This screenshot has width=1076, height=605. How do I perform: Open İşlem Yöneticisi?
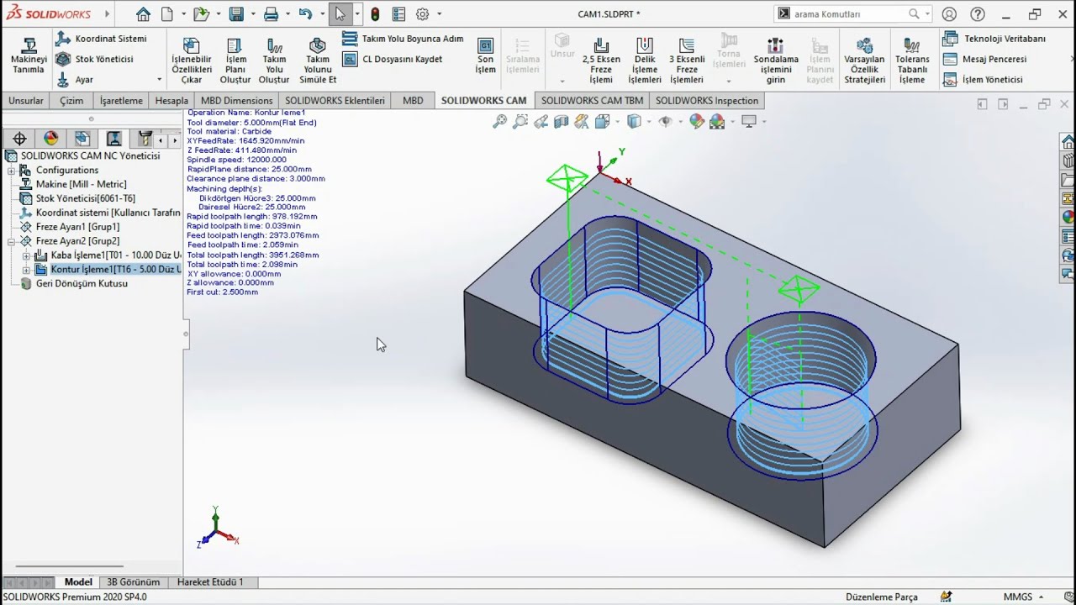click(983, 80)
